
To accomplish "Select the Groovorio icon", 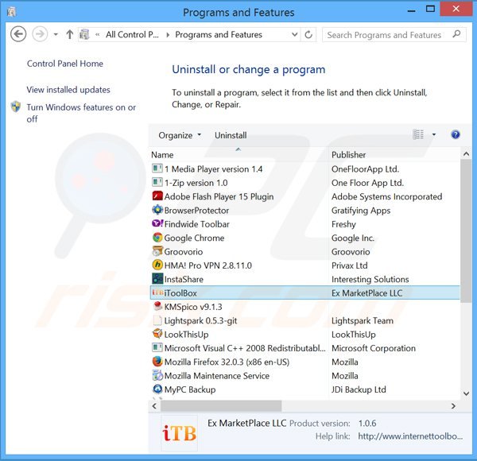I will pos(157,251).
